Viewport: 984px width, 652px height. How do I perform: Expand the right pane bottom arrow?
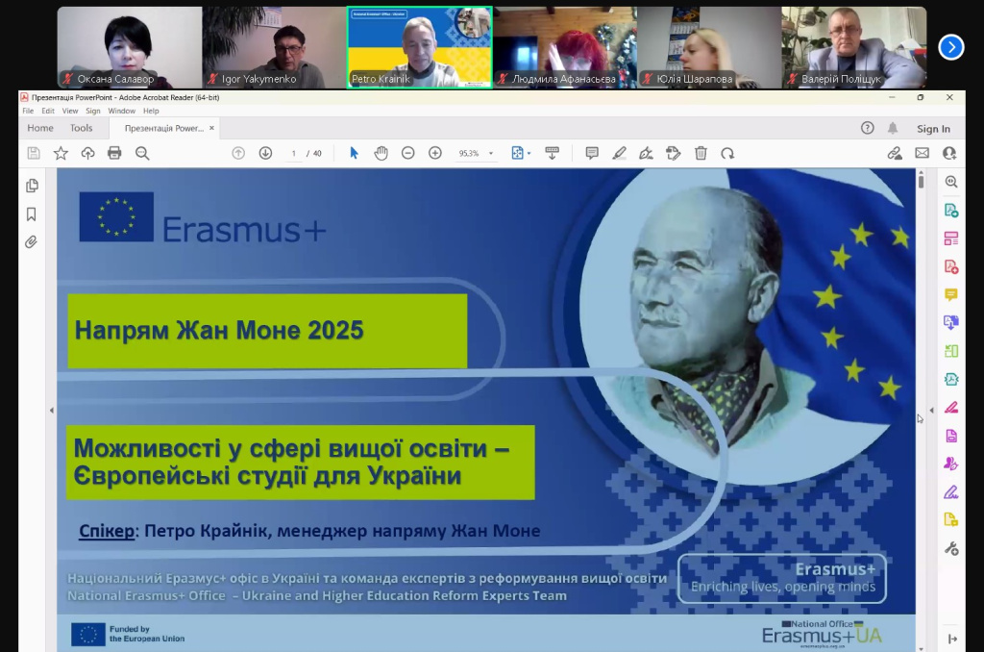coord(952,639)
